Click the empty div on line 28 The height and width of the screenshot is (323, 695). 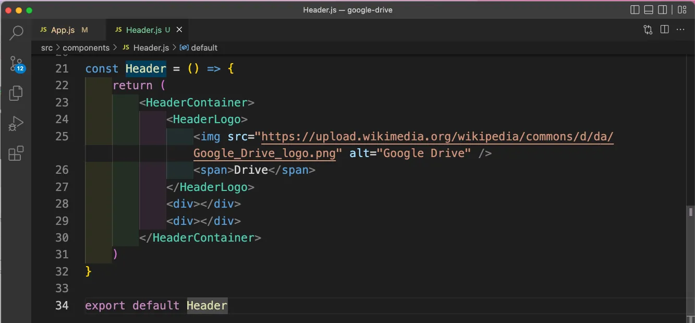203,204
